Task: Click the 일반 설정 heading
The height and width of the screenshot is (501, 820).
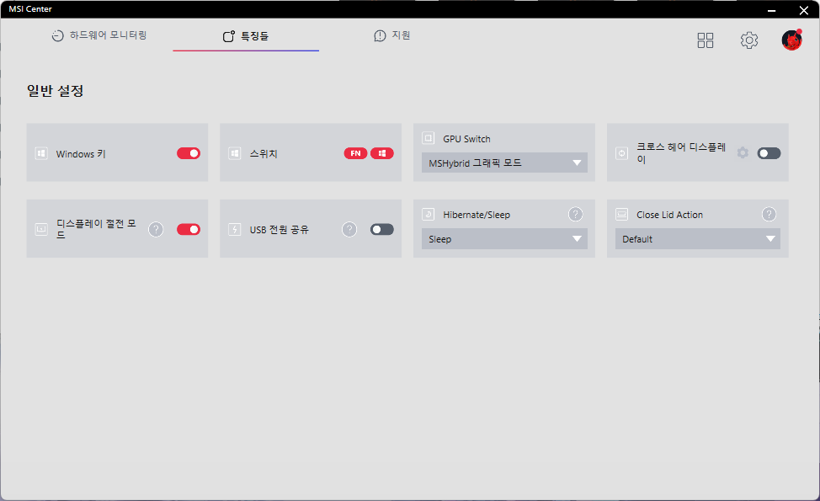Action: coord(56,91)
